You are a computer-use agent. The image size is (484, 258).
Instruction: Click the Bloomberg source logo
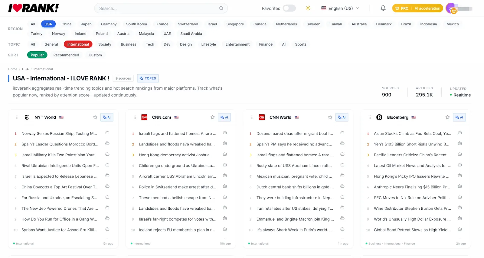click(x=379, y=117)
